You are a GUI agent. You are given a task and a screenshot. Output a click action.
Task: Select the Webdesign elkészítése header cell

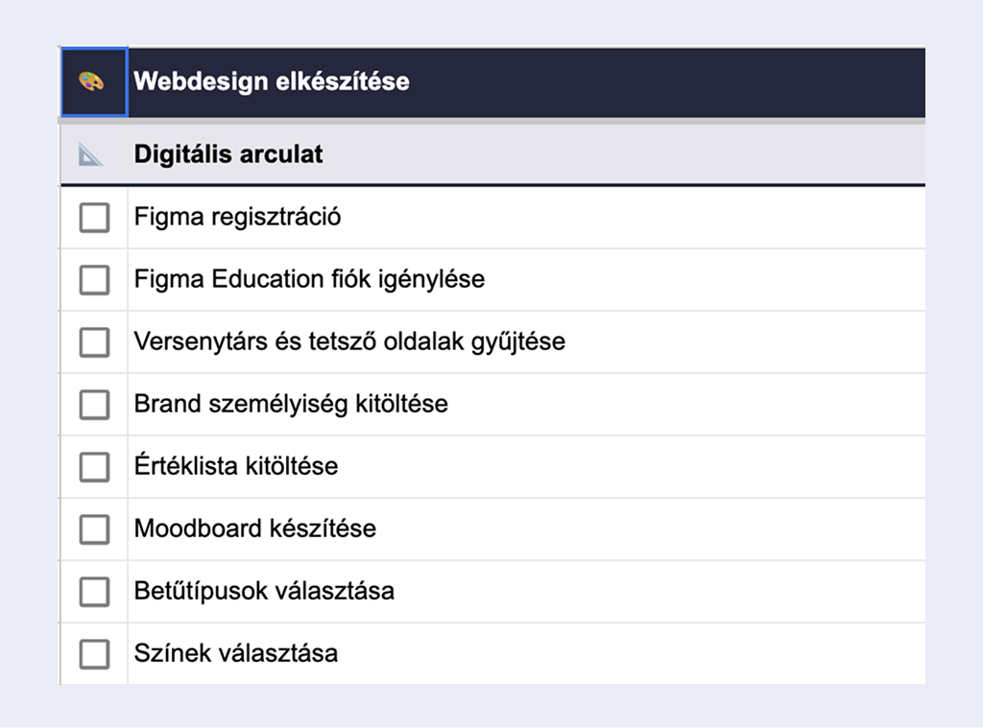click(x=272, y=82)
